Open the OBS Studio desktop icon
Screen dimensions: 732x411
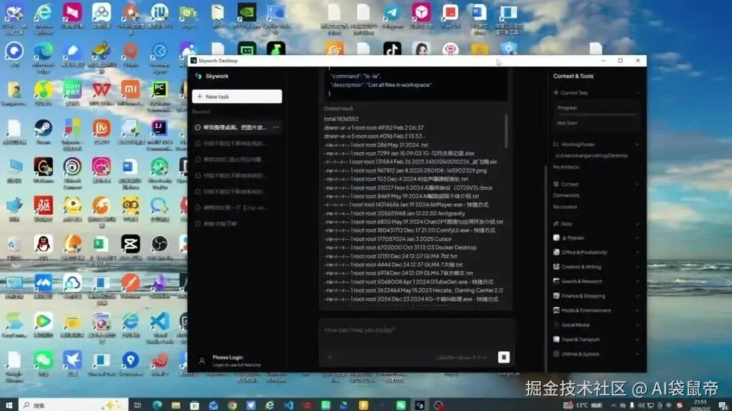(x=159, y=247)
